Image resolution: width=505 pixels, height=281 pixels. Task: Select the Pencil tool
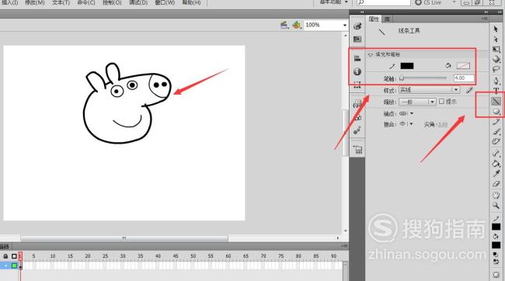tap(496, 122)
